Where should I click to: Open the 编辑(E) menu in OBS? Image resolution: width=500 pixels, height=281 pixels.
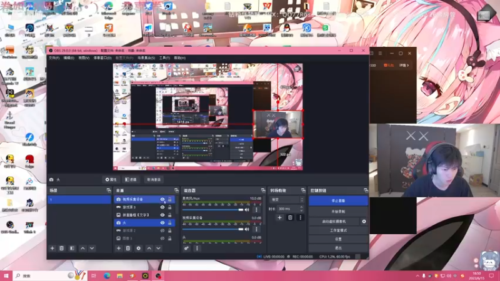coord(69,58)
